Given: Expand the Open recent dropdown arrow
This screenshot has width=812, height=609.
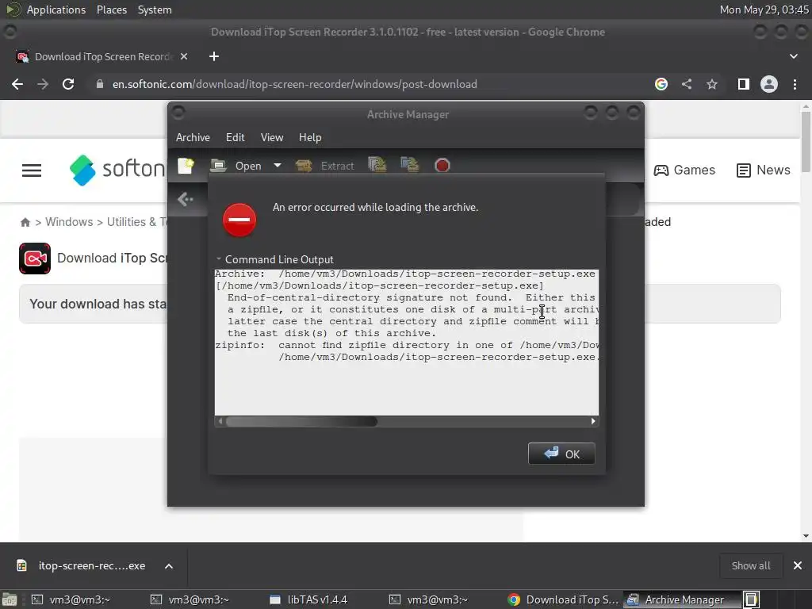Looking at the screenshot, I should pos(278,166).
